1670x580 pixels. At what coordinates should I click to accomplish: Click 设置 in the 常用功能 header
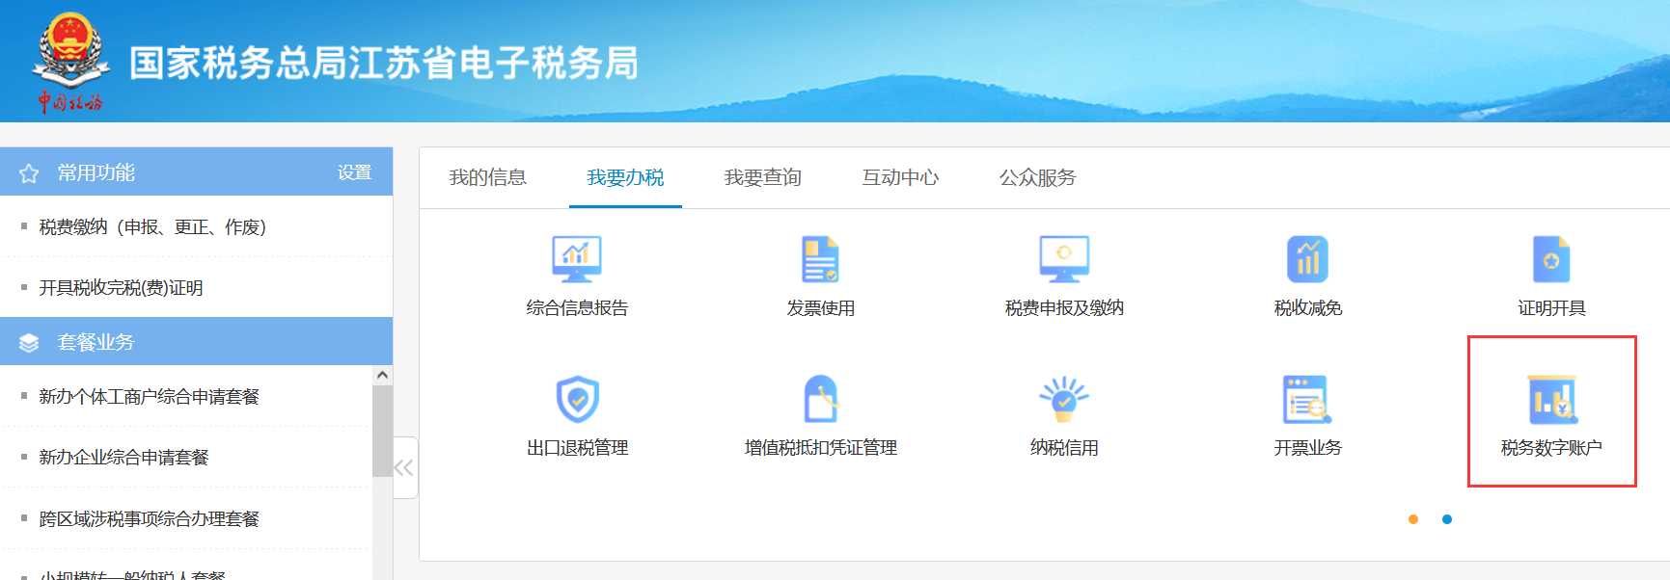354,172
